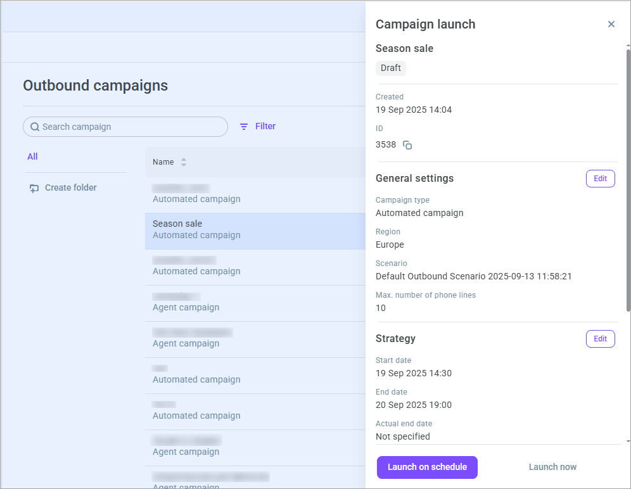Viewport: 631px width, 489px height.
Task: Click End date 20 Sep 2025 19:00
Action: point(414,405)
